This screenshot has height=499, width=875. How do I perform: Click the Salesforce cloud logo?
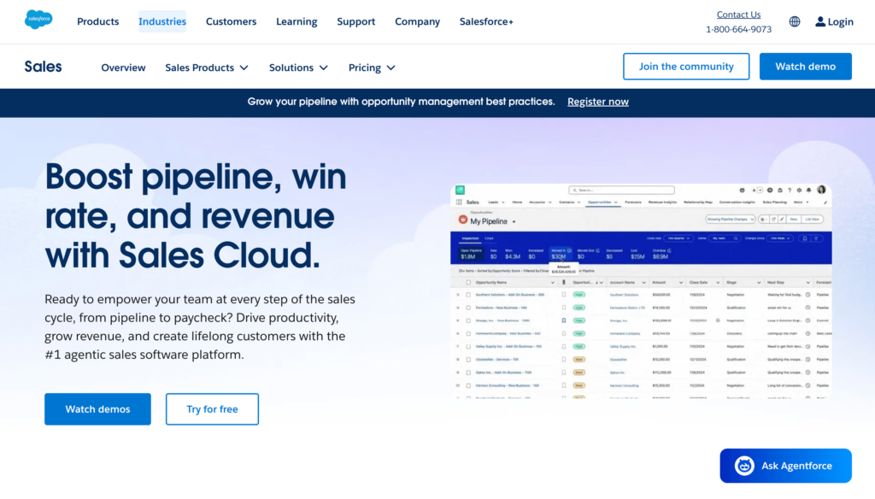(x=38, y=20)
